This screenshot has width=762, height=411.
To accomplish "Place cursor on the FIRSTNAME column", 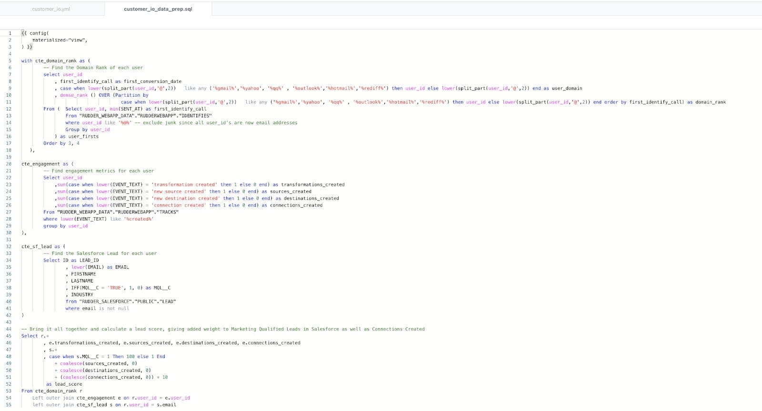I will pyautogui.click(x=83, y=274).
